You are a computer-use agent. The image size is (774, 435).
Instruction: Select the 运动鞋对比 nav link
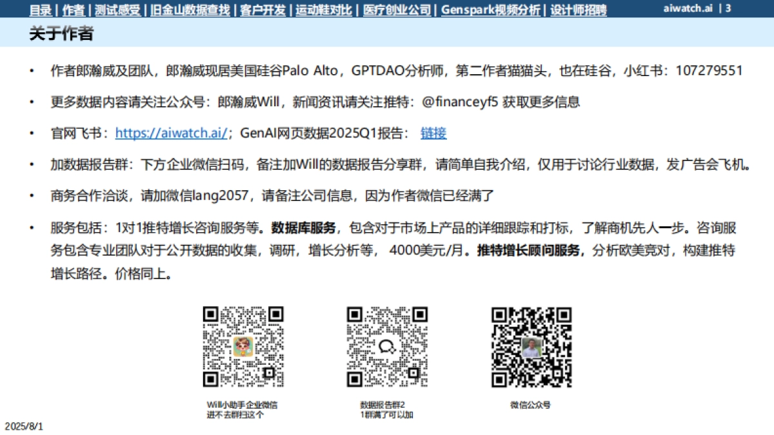coord(322,10)
